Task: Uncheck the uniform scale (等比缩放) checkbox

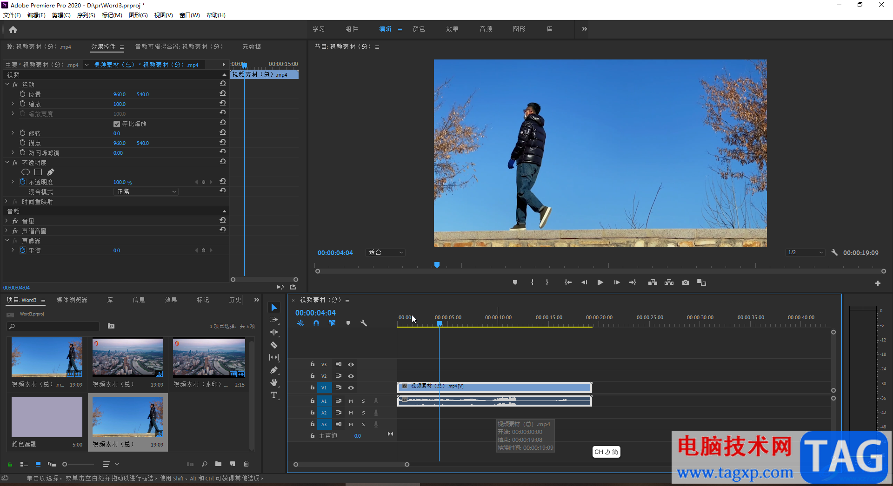Action: (117, 124)
